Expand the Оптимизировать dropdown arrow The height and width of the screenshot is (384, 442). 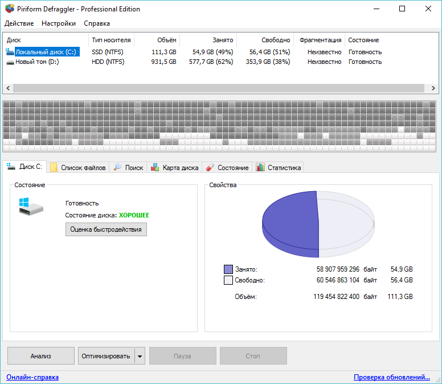[140, 356]
